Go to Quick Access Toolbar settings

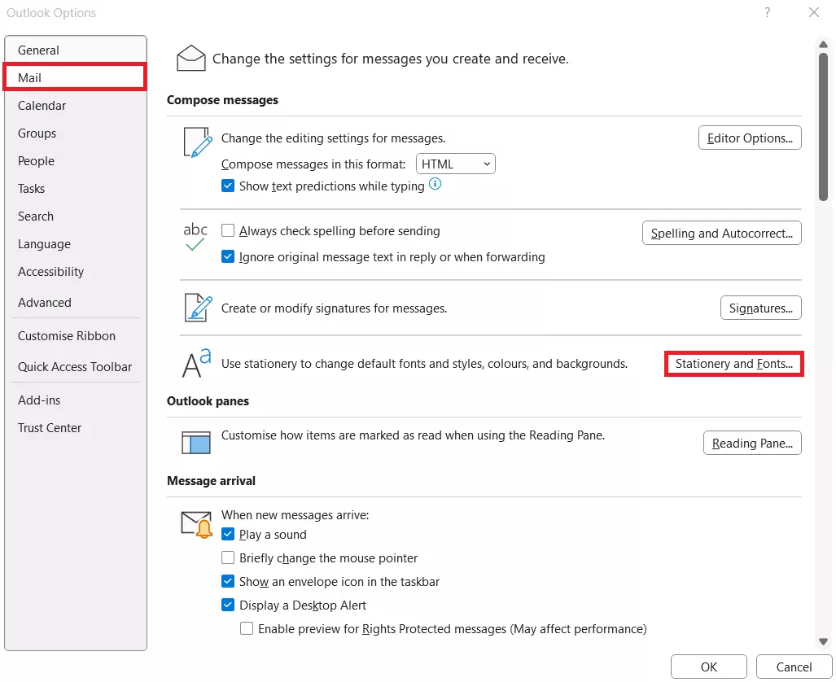click(76, 367)
